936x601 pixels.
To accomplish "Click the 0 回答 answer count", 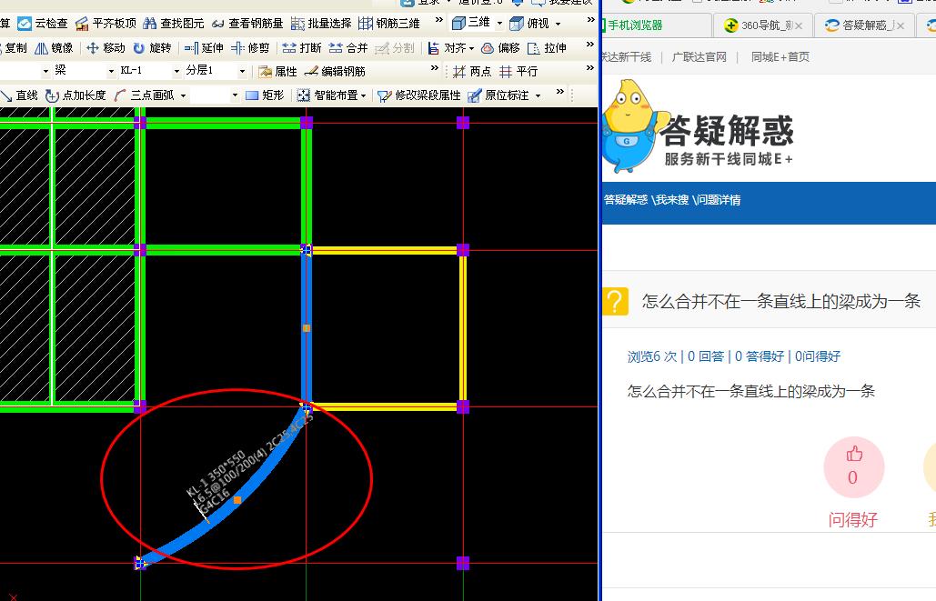I will coord(706,356).
